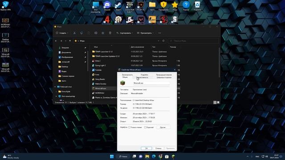The height and width of the screenshot is (160, 285).
Task: Select the Radmin VPN desktop icon
Action: [x=5, y=6]
